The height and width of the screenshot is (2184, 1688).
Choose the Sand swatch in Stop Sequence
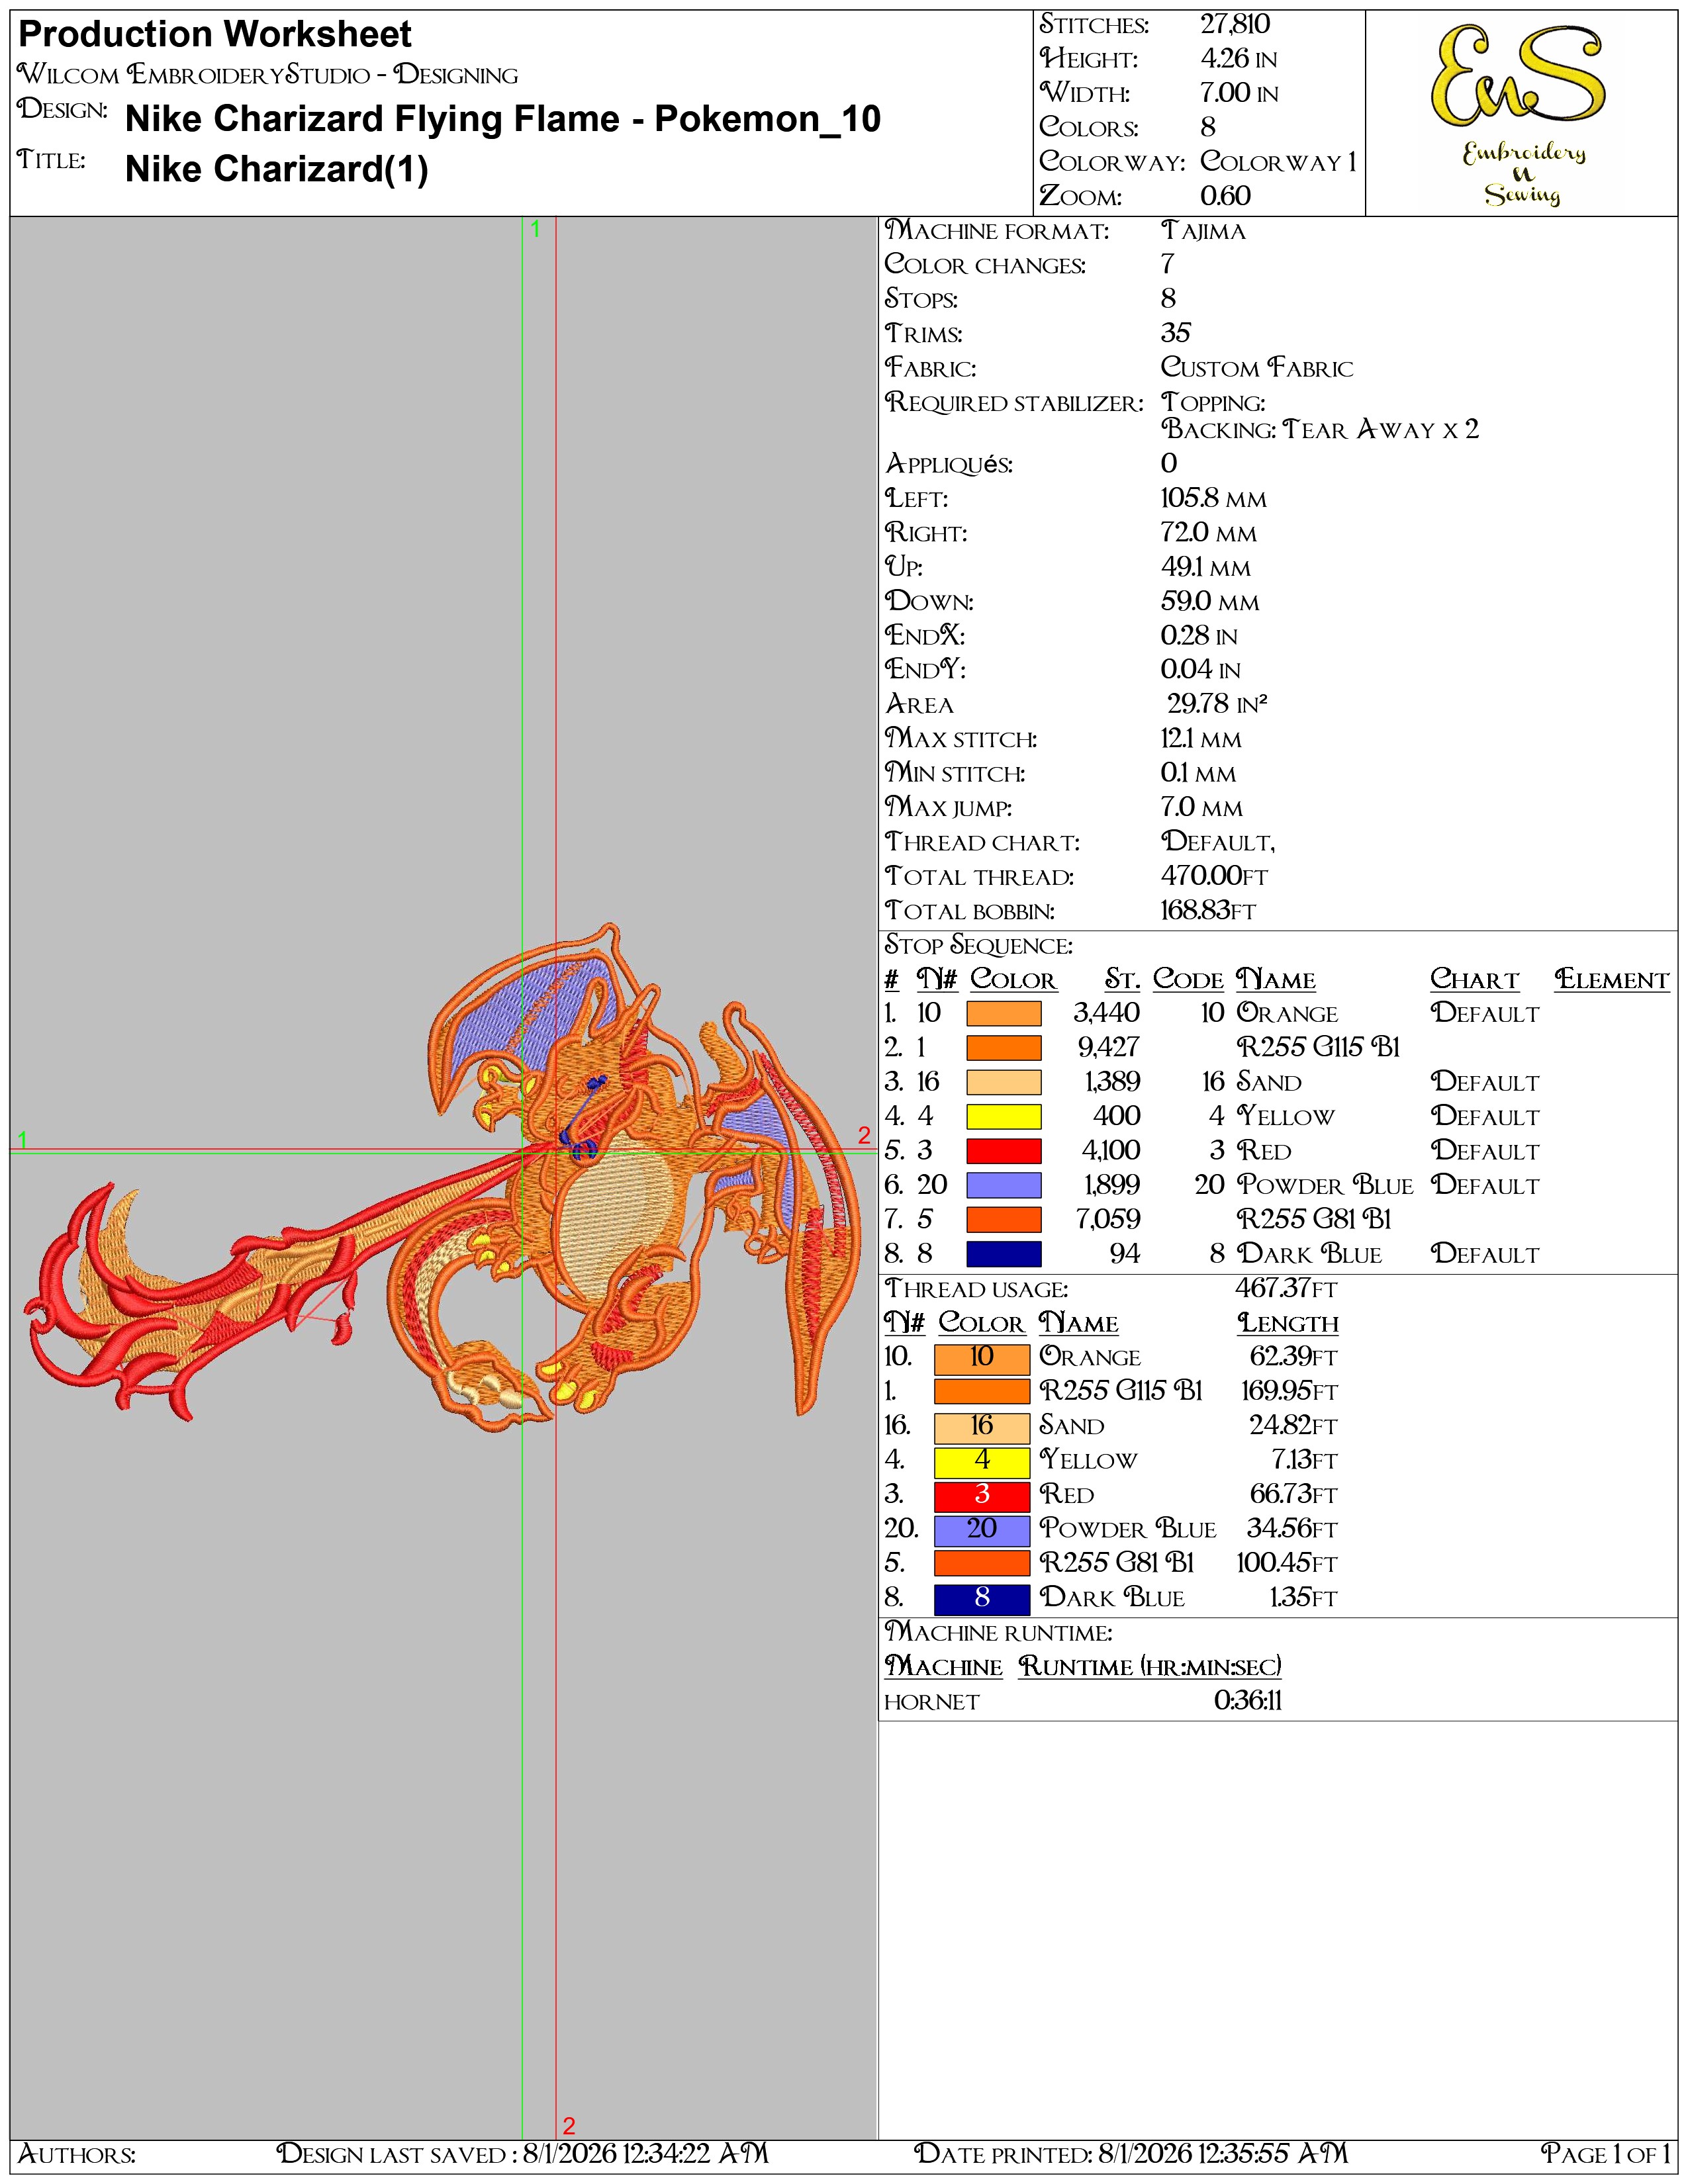coord(1003,1082)
